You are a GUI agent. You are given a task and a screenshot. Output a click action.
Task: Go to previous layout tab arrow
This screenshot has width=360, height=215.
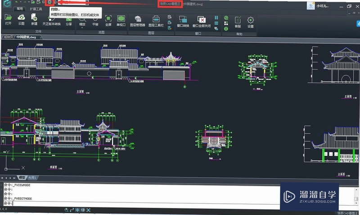(x=6, y=178)
